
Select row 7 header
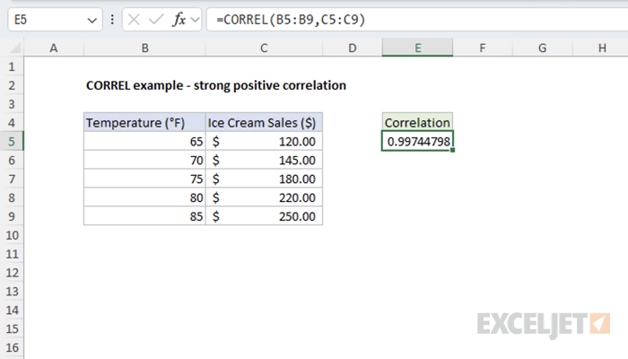(x=12, y=179)
